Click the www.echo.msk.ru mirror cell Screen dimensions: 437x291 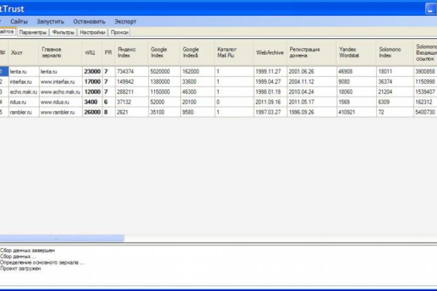[x=61, y=92]
